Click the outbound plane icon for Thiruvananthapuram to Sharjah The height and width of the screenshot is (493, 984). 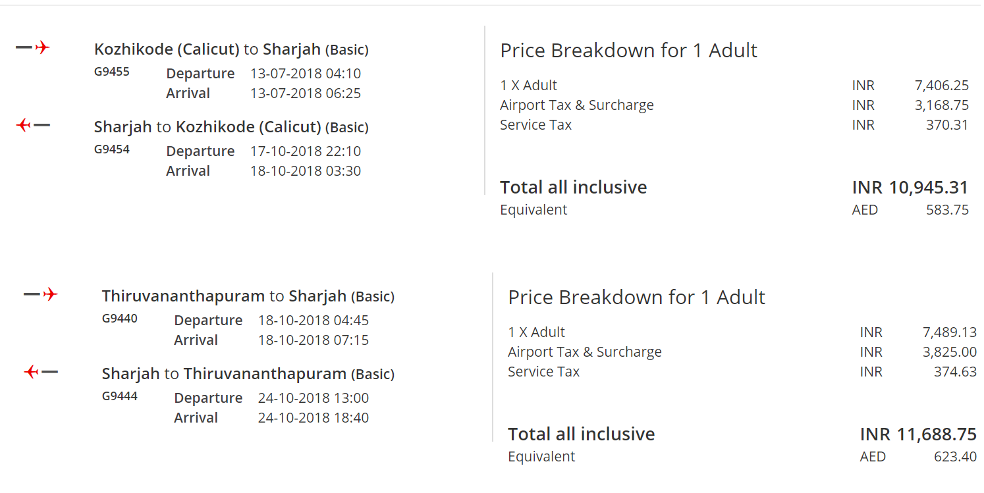41,294
